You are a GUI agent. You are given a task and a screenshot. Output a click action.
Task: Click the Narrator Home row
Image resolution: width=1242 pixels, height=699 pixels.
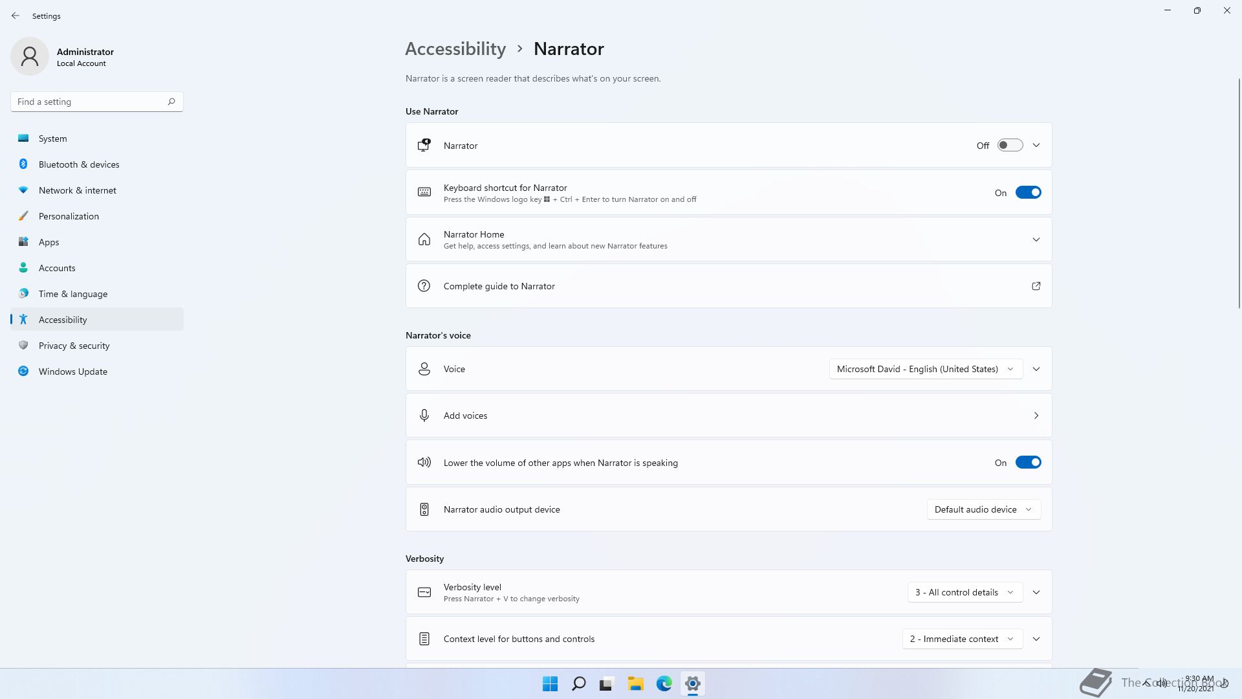[x=729, y=239]
